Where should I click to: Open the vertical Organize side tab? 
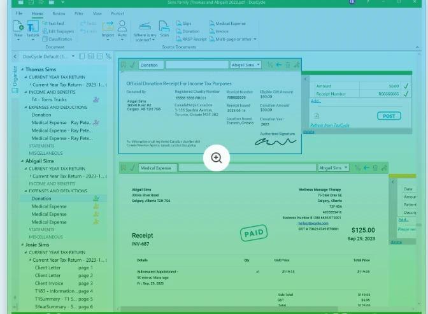15,76
